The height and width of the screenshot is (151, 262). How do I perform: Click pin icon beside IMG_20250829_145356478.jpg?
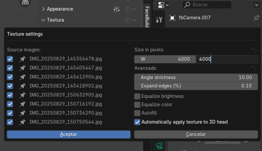pyautogui.click(x=22, y=59)
